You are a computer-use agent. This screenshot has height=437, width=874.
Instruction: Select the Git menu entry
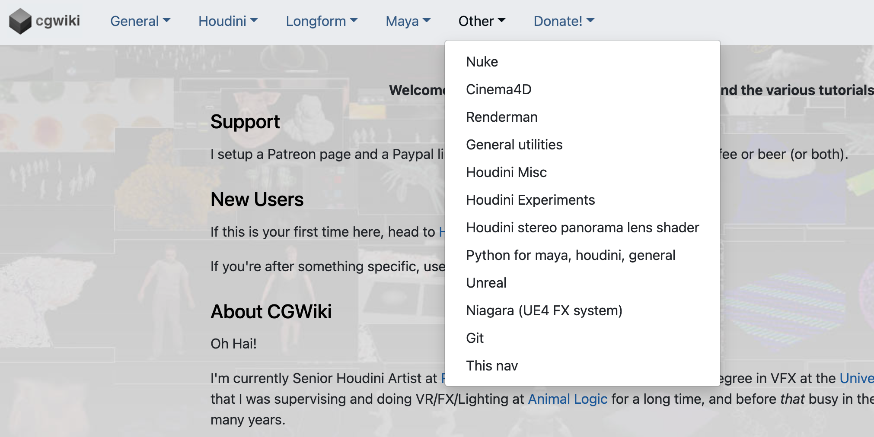(582, 338)
